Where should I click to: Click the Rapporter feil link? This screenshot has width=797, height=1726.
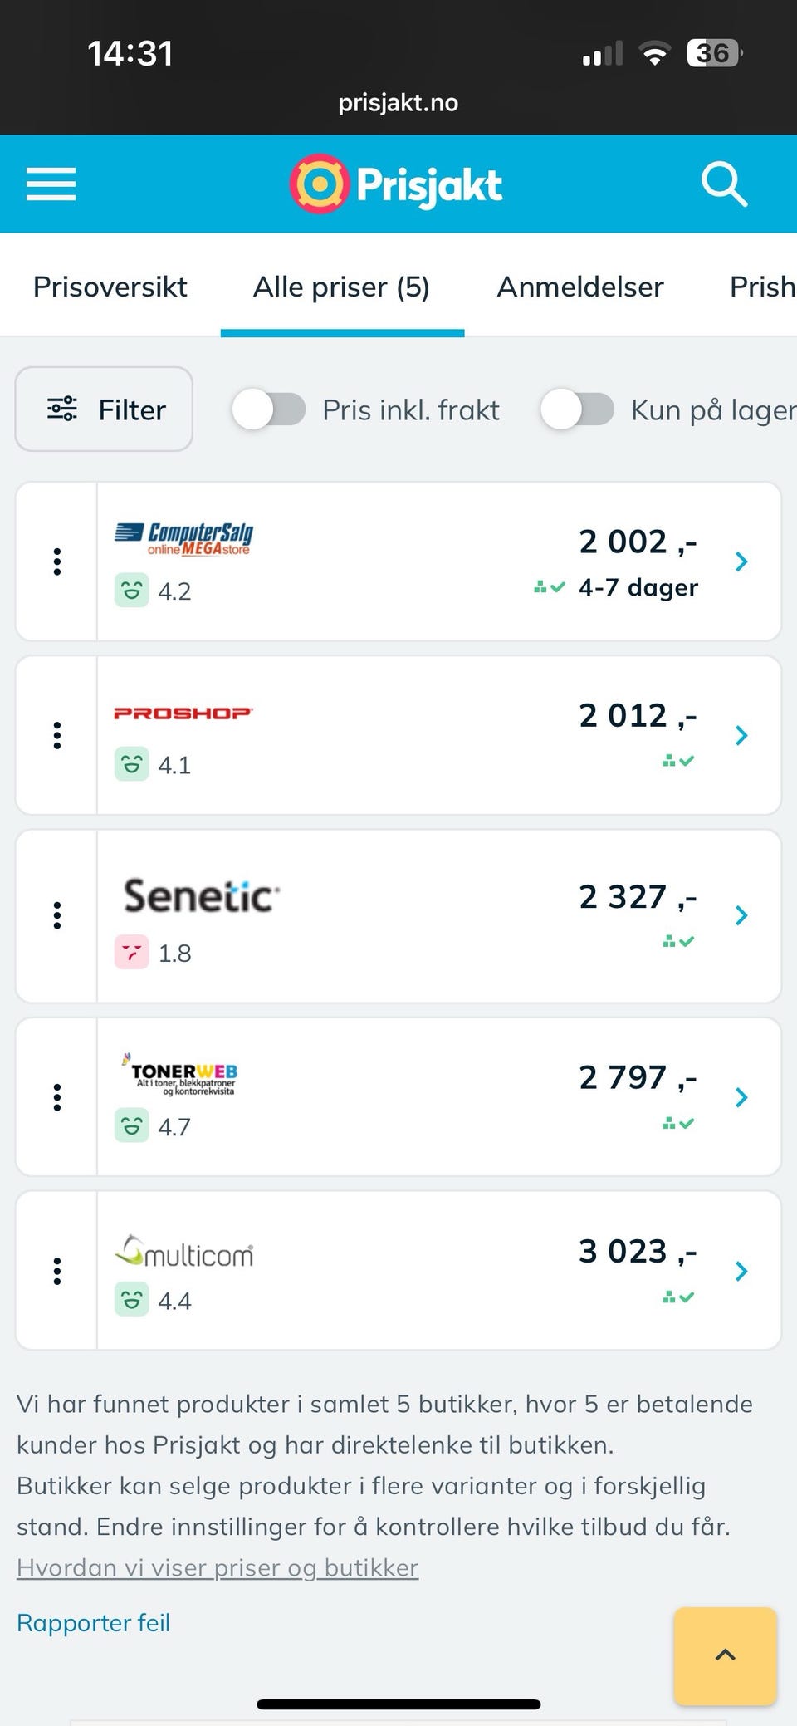pyautogui.click(x=93, y=1622)
